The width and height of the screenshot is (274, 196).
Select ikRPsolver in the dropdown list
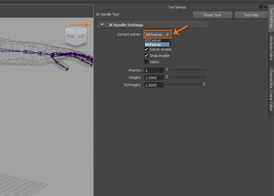tap(153, 45)
